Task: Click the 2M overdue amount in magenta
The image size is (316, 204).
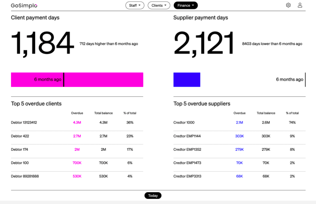Action: pyautogui.click(x=77, y=149)
